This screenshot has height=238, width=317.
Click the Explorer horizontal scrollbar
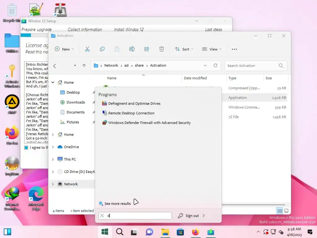(x=253, y=205)
